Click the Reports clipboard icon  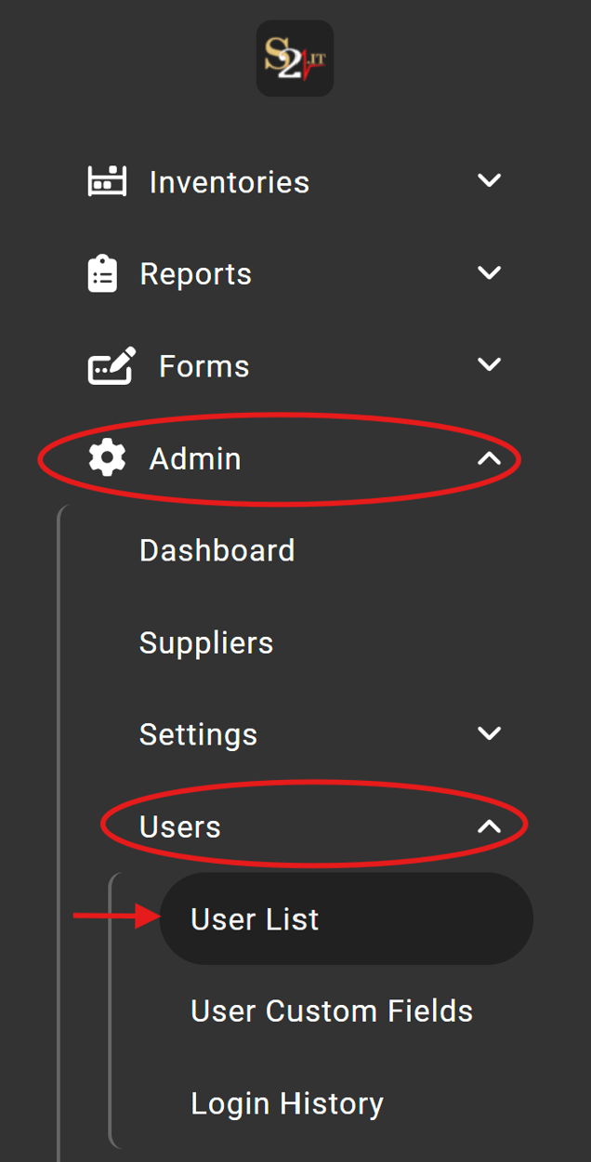coord(102,272)
